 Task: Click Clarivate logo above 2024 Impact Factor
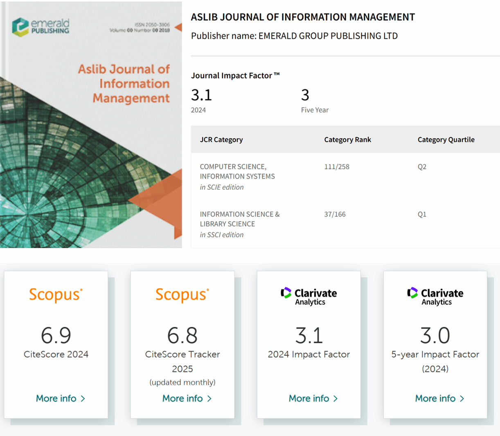[x=309, y=297]
